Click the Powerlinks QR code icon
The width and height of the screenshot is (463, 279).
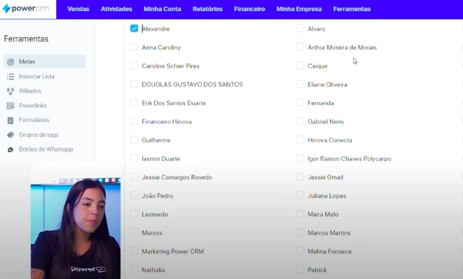pyautogui.click(x=10, y=106)
